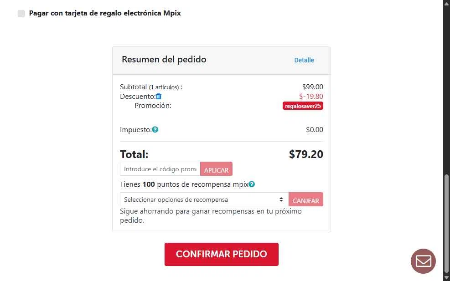450x281 pixels.
Task: Click the $99.00 subtotal amount
Action: coord(312,87)
